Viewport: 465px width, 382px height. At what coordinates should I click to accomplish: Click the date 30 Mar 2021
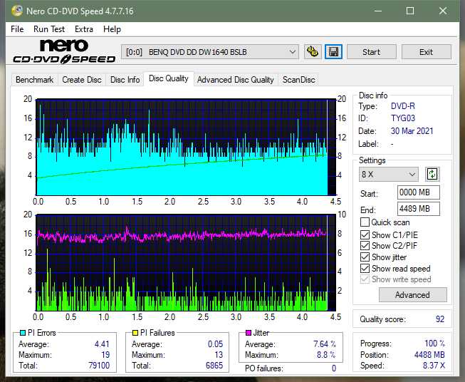412,131
